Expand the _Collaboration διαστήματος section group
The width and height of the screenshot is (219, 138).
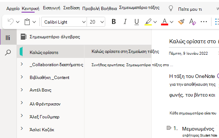pos(21,64)
